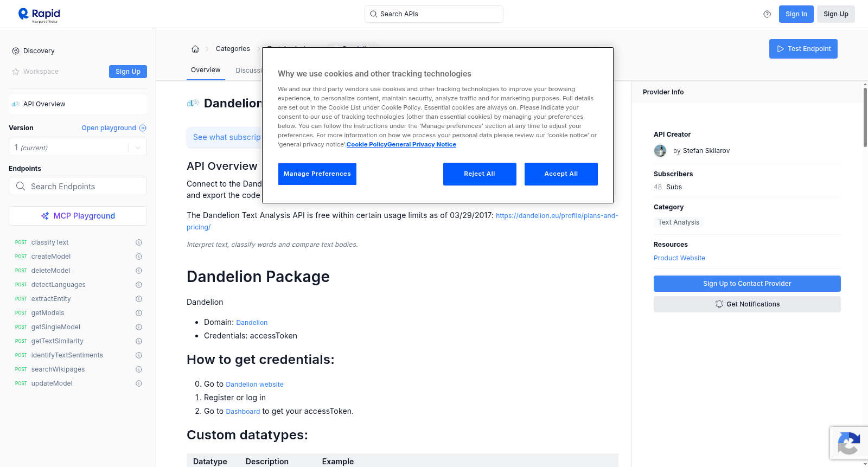Focus the Search Endpoints field
The image size is (868, 467).
(x=78, y=186)
